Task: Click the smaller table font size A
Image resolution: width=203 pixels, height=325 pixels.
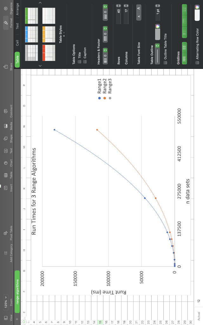Action: pyautogui.click(x=139, y=17)
